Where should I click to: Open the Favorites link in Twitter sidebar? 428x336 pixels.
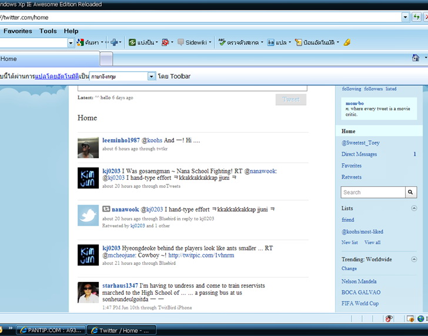coord(352,166)
